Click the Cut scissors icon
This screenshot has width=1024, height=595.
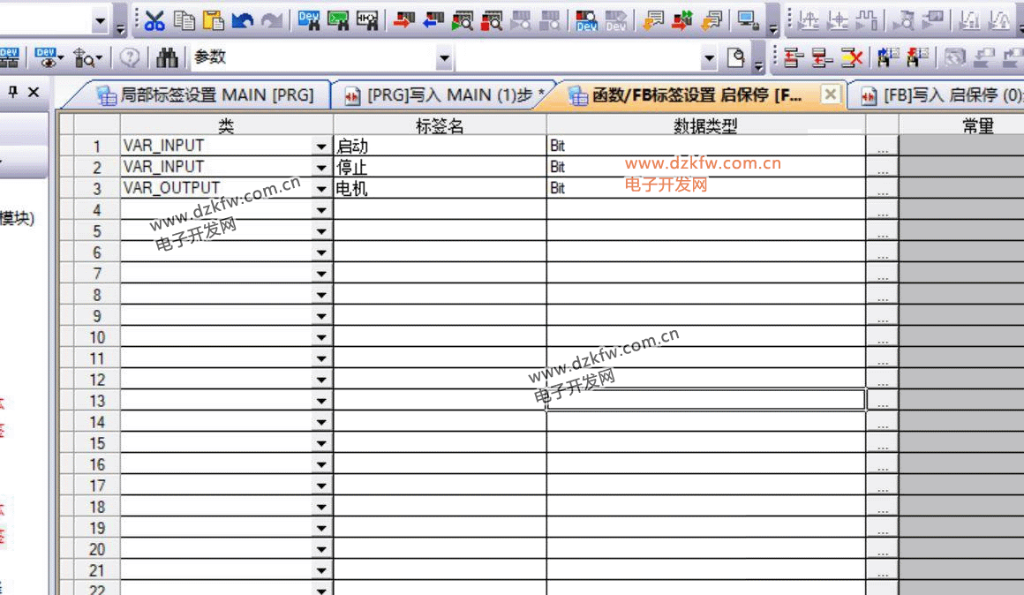[x=155, y=20]
